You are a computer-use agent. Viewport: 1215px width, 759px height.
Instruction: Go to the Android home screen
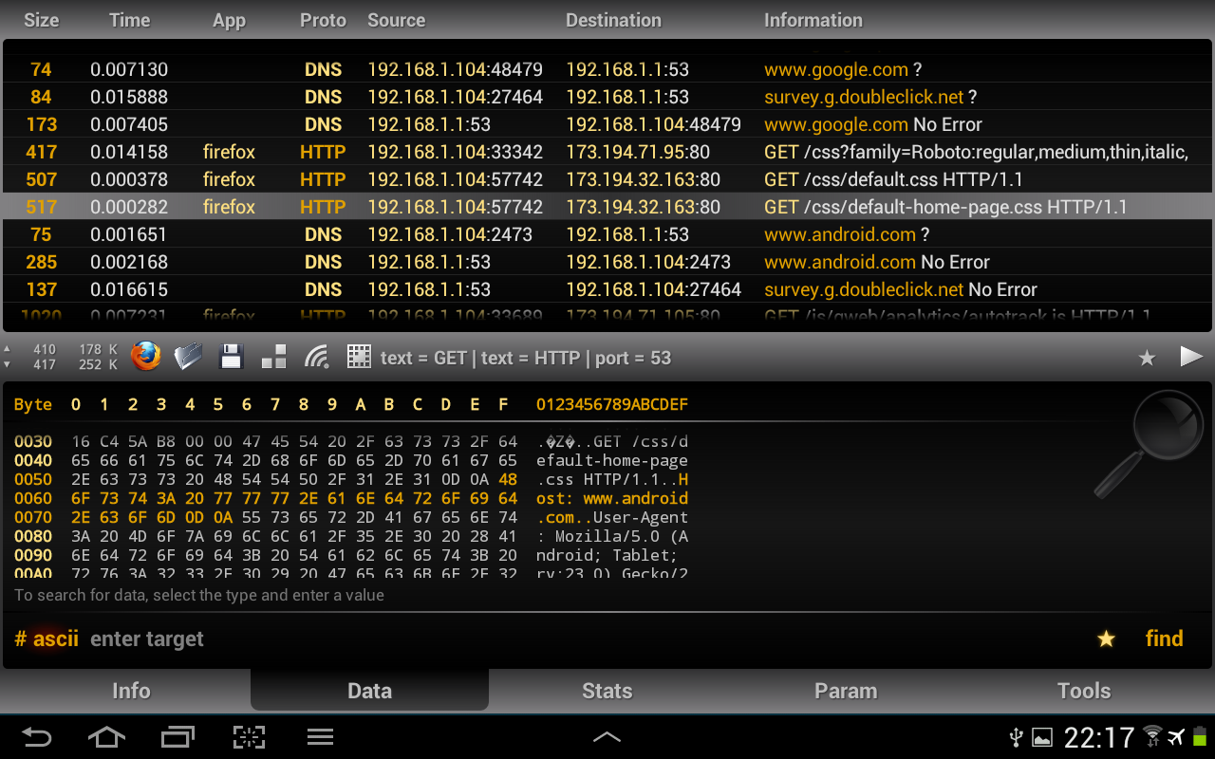click(106, 737)
